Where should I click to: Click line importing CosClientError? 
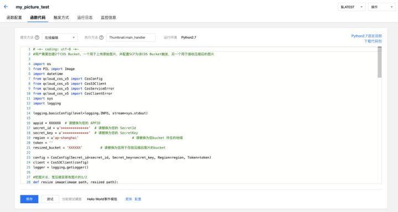(x=72, y=93)
